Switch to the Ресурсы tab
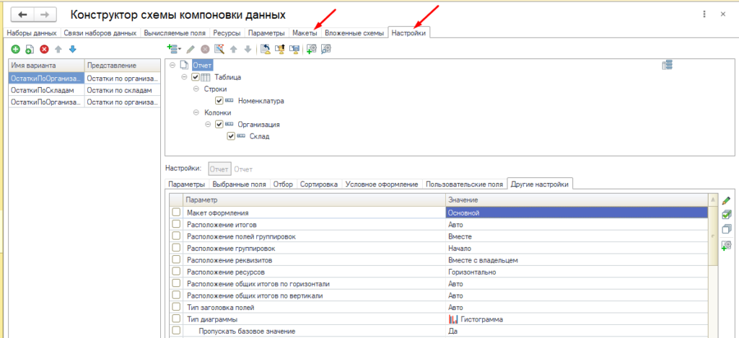 (227, 33)
